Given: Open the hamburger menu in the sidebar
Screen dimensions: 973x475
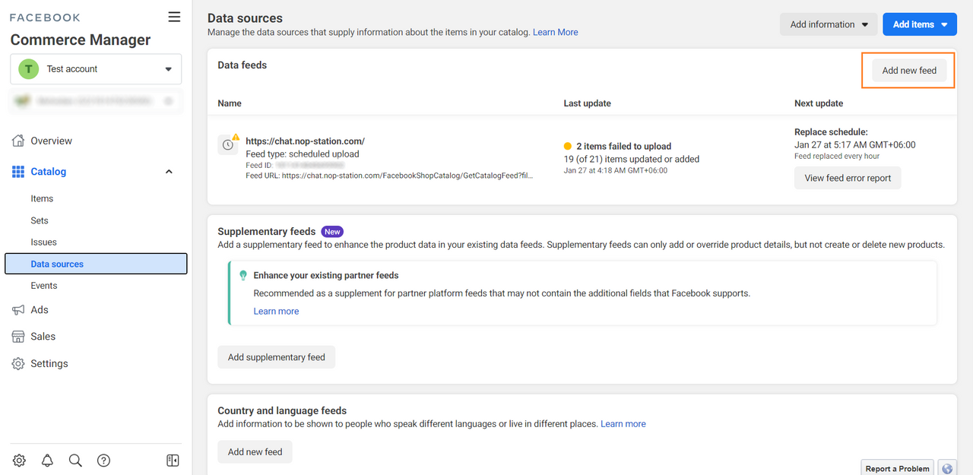Looking at the screenshot, I should point(175,17).
